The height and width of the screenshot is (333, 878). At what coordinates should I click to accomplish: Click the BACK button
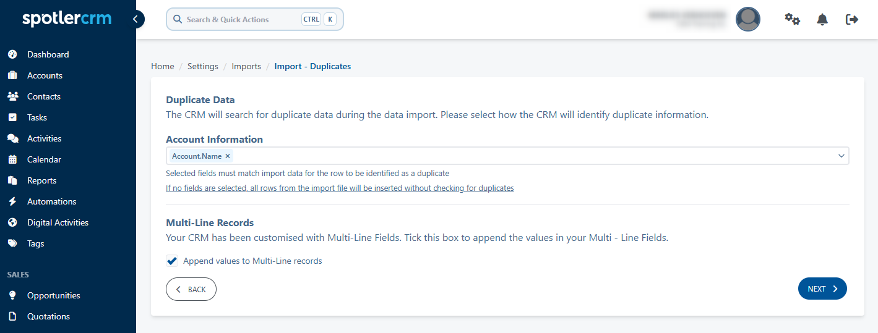(191, 289)
